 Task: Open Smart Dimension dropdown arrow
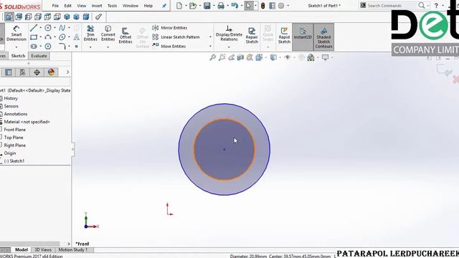[16, 47]
